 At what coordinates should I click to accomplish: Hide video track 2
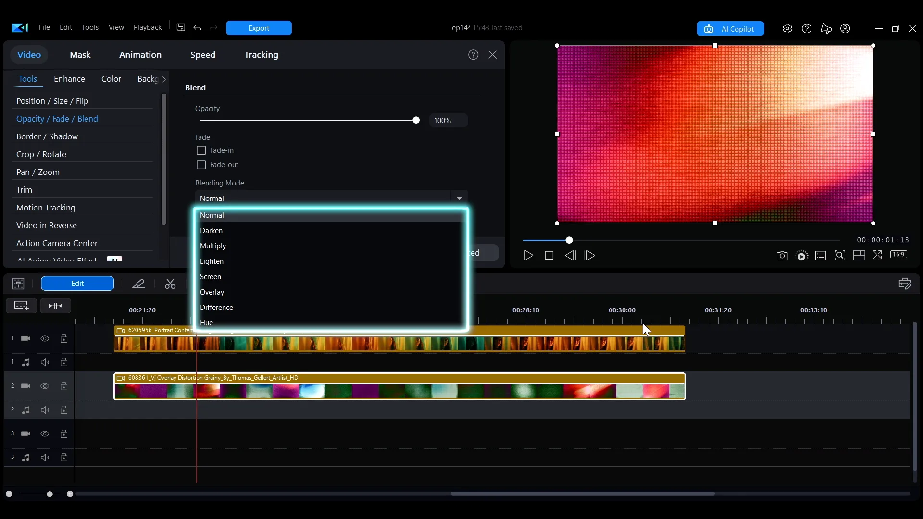tap(45, 386)
